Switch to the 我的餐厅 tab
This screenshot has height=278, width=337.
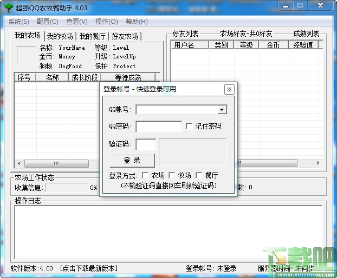(x=93, y=36)
